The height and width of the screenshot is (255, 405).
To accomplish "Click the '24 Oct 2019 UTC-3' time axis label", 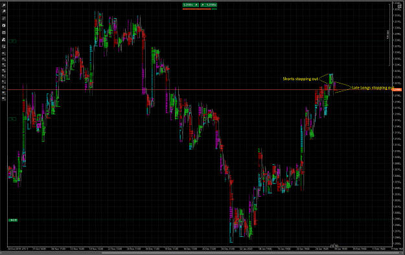I will point(18,249).
